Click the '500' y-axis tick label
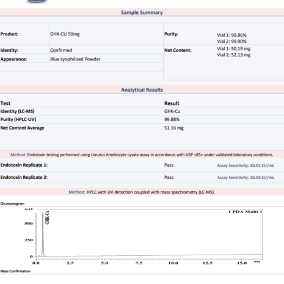 tap(29, 224)
